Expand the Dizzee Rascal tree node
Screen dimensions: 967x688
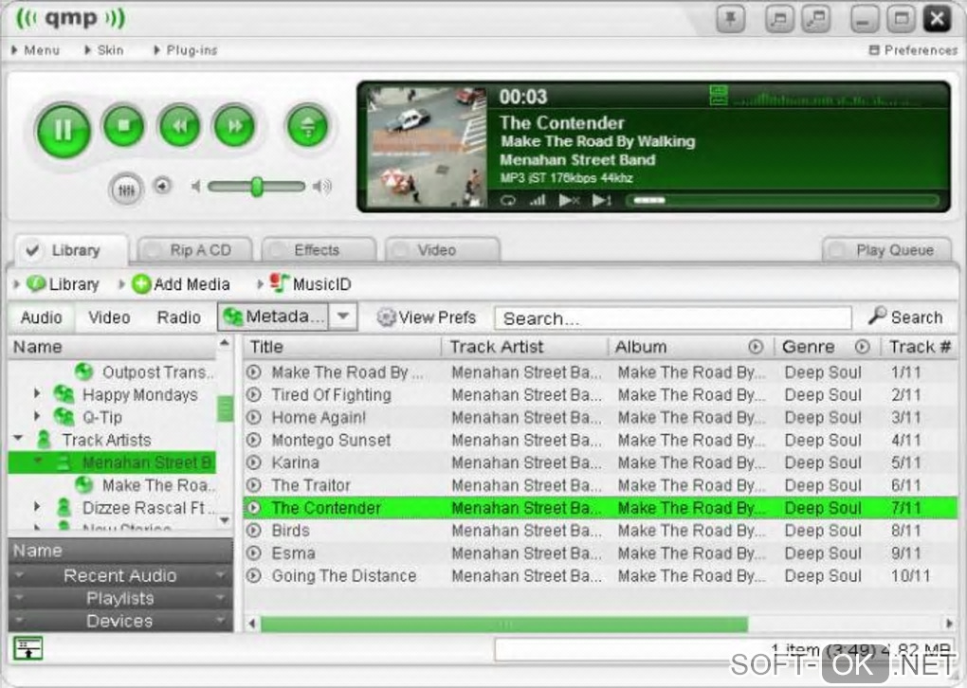click(x=37, y=507)
